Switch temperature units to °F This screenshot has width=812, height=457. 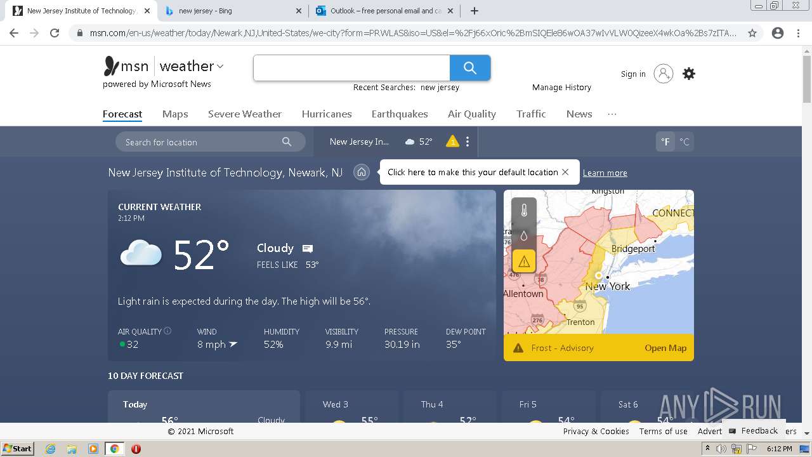coord(665,142)
